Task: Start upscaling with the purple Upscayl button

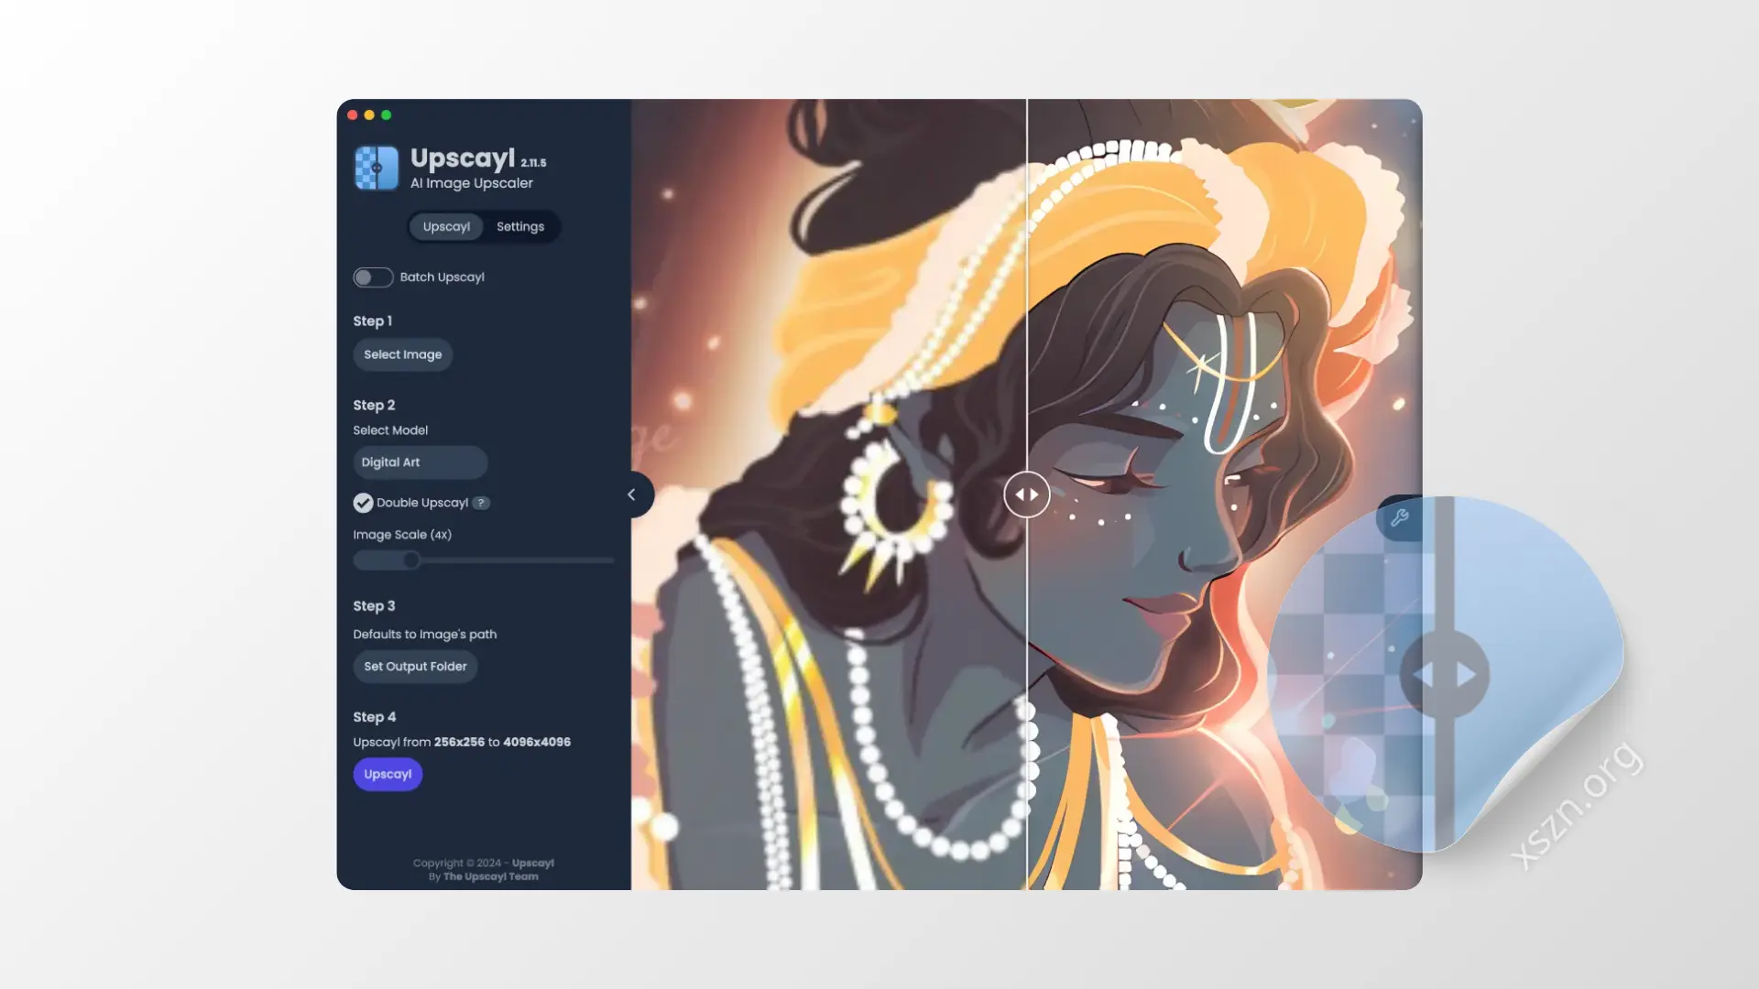Action: point(388,775)
